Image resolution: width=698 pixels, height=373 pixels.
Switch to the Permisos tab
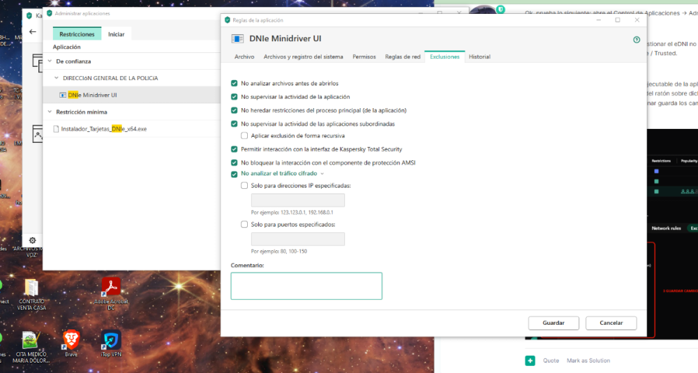tap(364, 57)
